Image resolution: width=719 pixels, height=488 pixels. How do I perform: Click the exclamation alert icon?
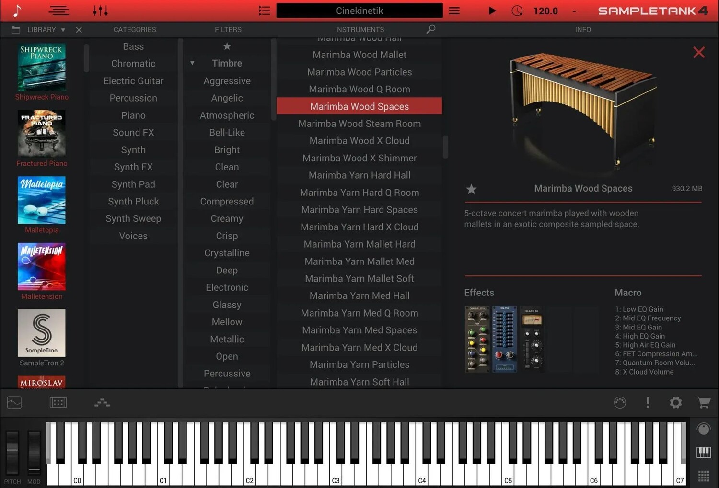click(648, 403)
